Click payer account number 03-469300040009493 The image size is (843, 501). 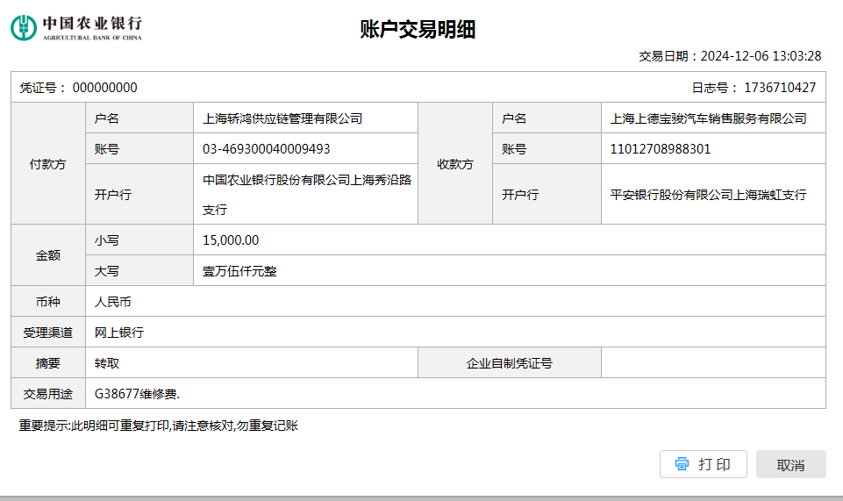coord(267,149)
